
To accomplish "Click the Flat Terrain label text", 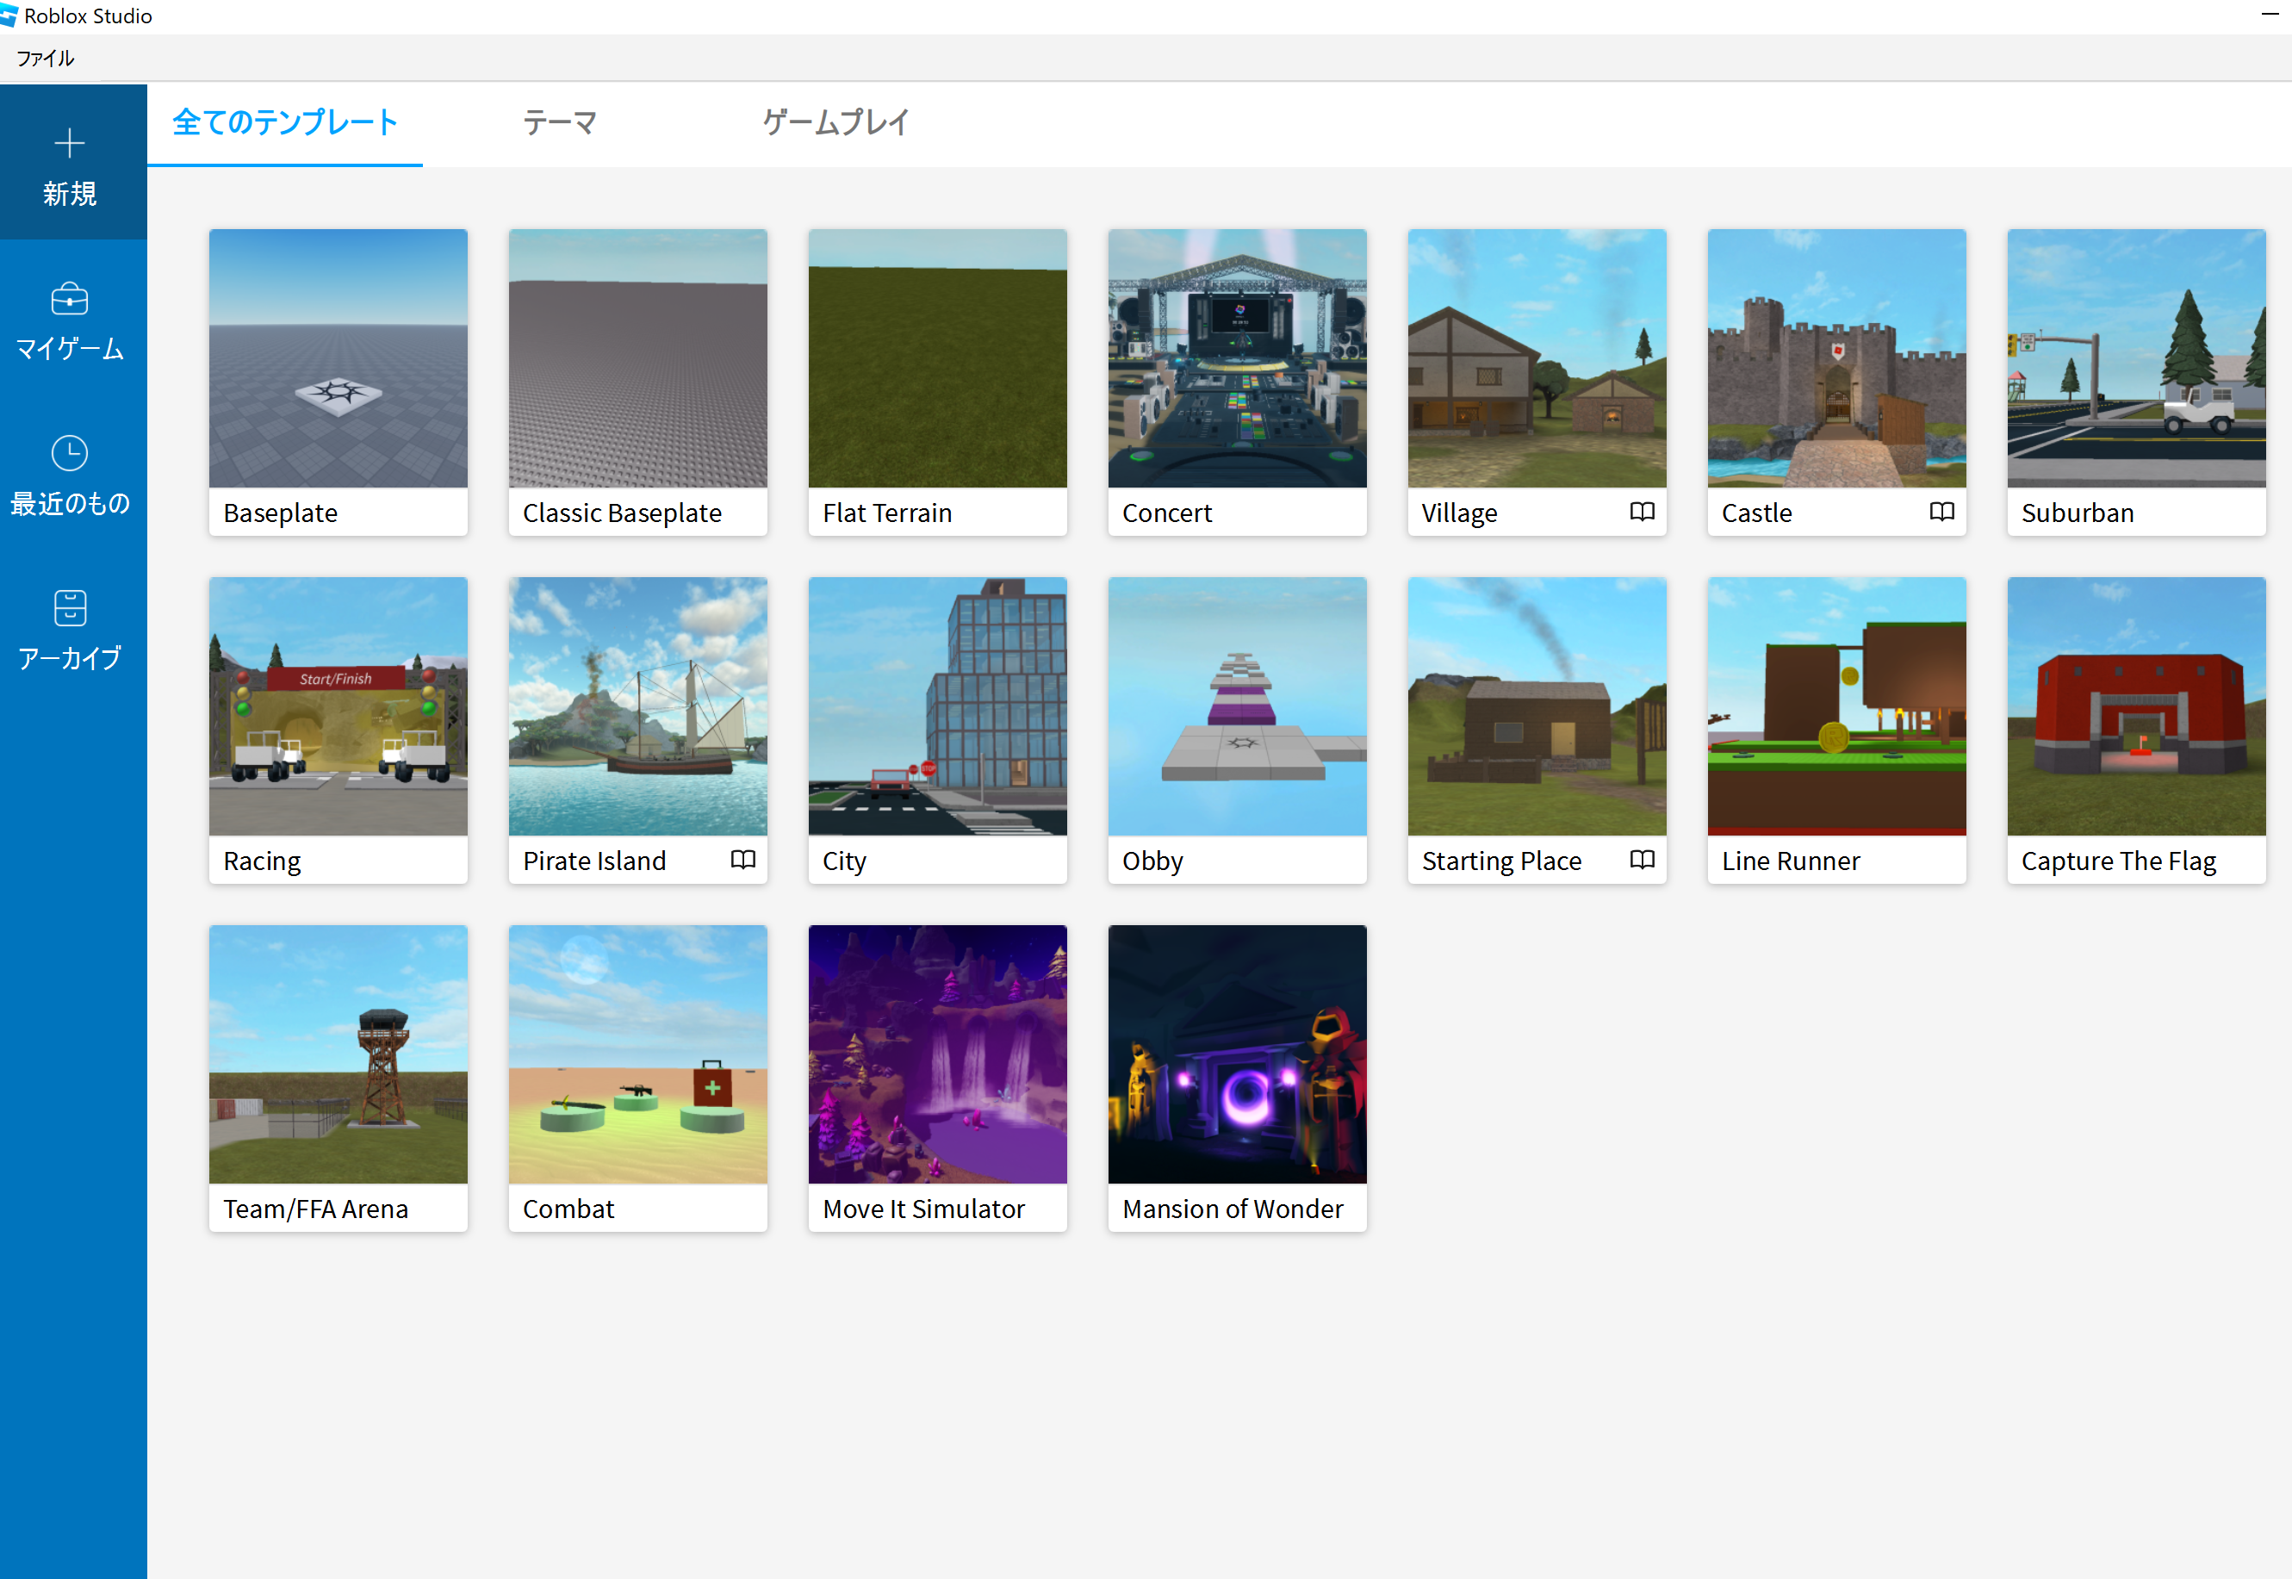I will [x=887, y=513].
